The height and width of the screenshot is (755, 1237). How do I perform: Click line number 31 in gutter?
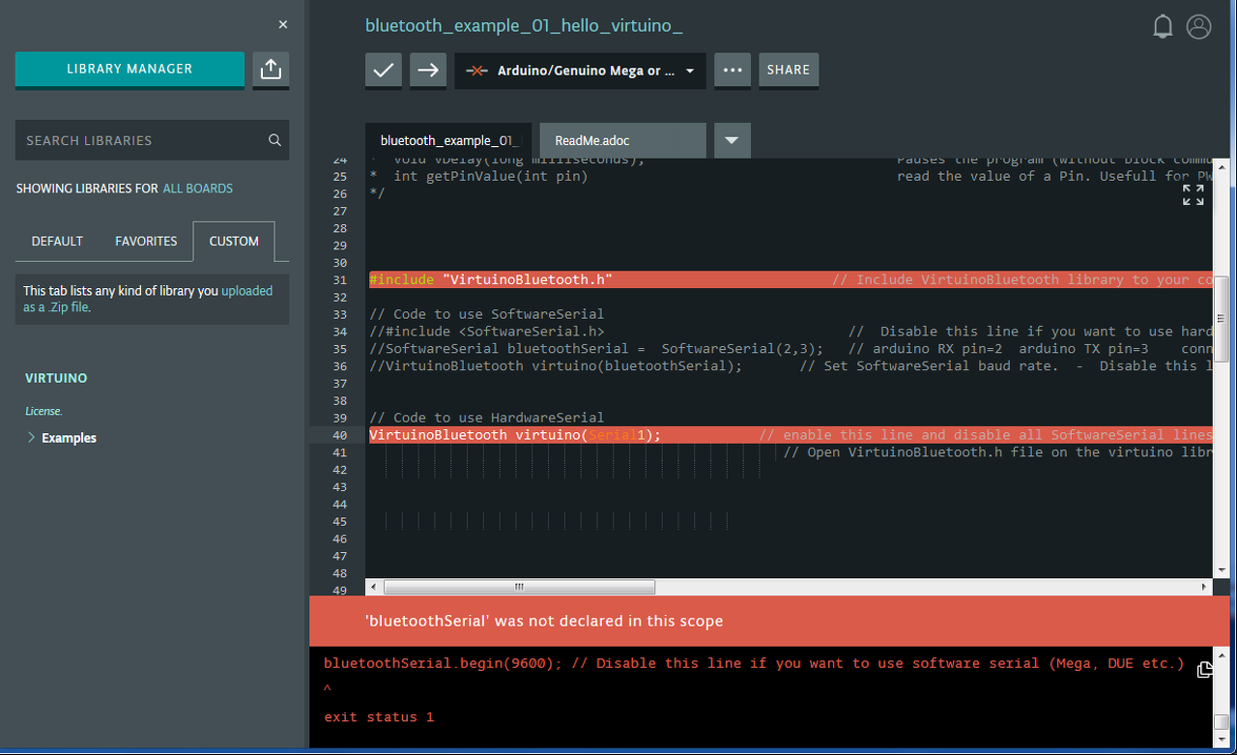coord(339,279)
